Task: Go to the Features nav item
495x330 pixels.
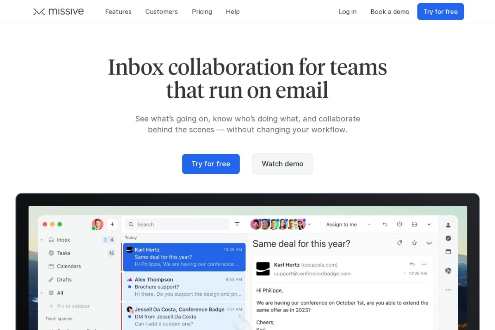Action: 118,12
